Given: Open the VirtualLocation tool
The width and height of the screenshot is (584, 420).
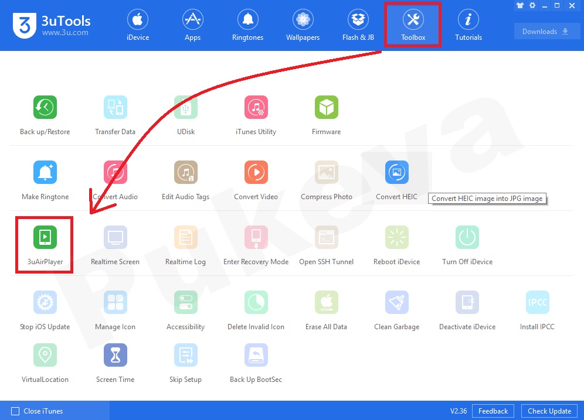Looking at the screenshot, I should (45, 363).
